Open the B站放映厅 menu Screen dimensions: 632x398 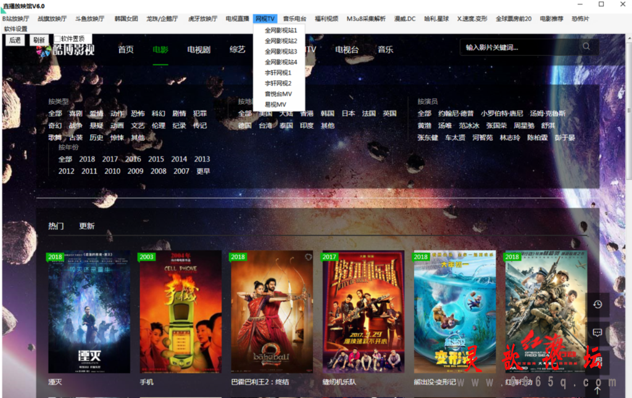pyautogui.click(x=15, y=19)
